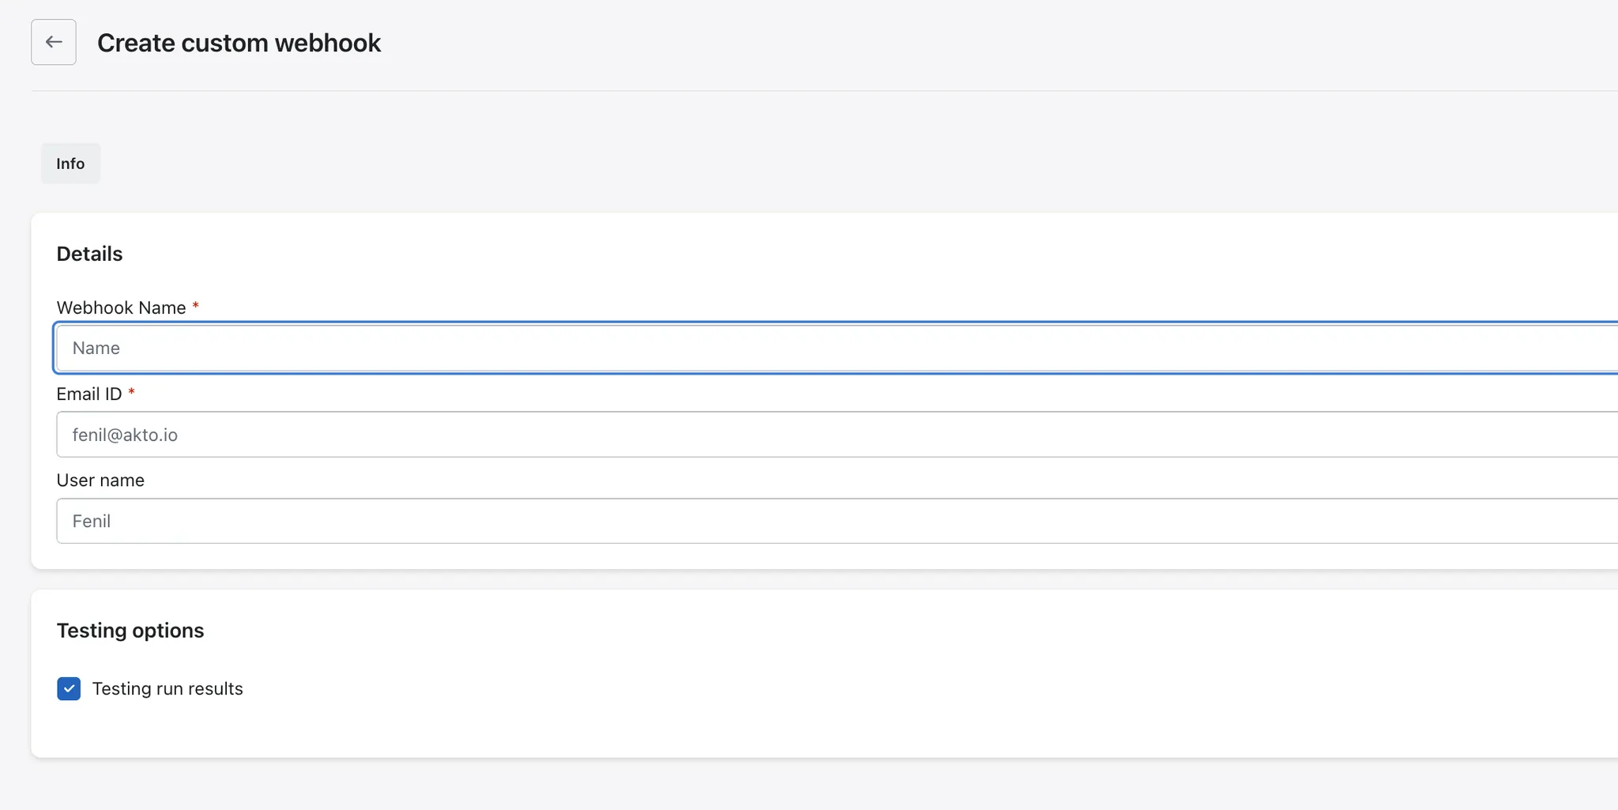This screenshot has height=810, width=1618.
Task: Click the Testing options section heading
Action: tap(130, 631)
